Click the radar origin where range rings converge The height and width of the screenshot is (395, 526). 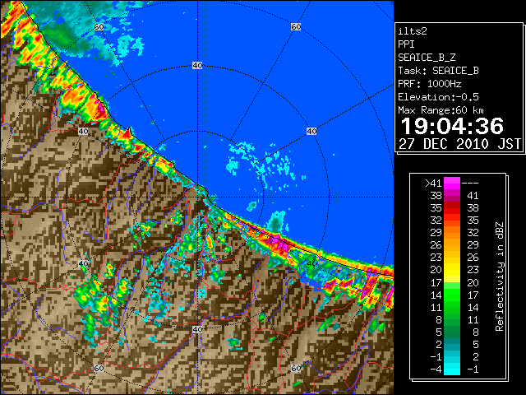point(197,197)
